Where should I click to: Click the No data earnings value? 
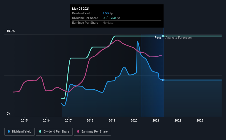(x=108, y=23)
